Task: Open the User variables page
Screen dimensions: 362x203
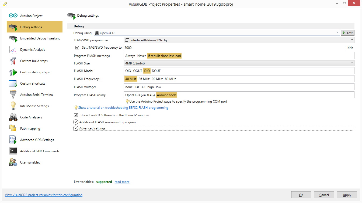Action: click(x=34, y=162)
